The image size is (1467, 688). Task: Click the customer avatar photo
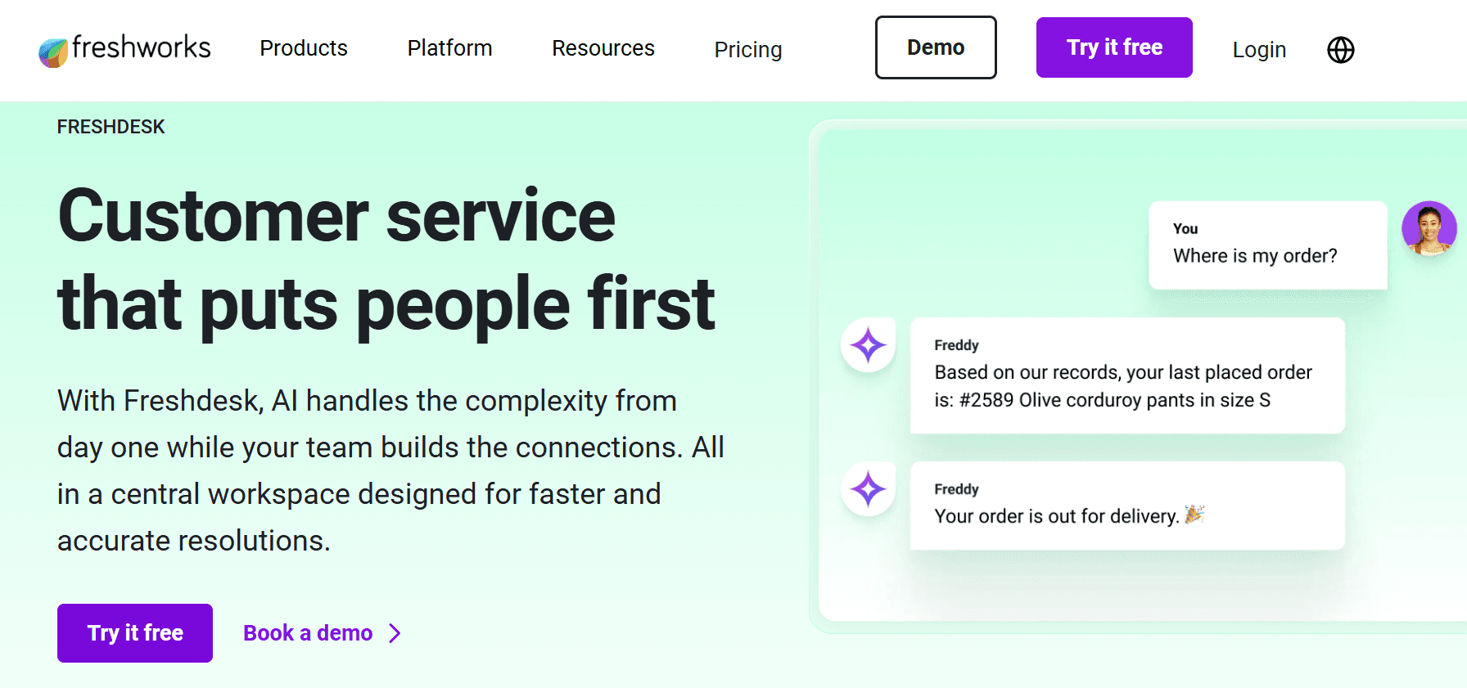pyautogui.click(x=1429, y=228)
